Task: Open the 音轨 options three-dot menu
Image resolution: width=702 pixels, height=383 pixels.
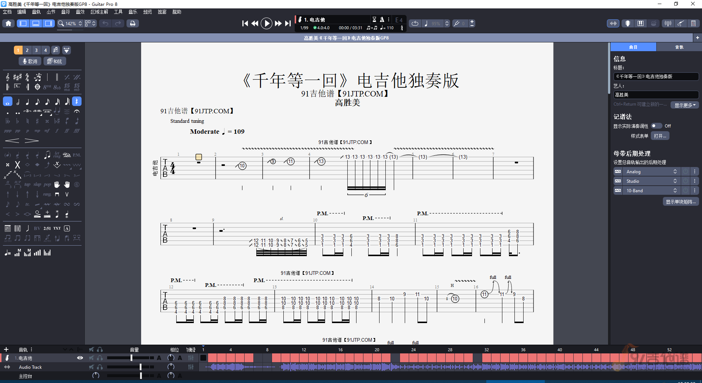Action: [31, 349]
